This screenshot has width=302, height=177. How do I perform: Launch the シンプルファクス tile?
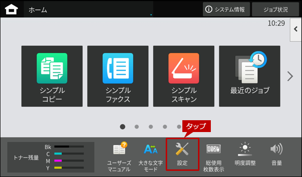coord(118,76)
